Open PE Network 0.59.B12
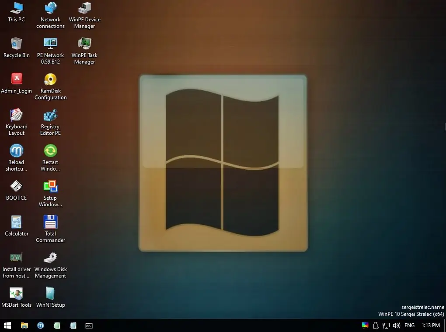The height and width of the screenshot is (332, 446). click(50, 51)
